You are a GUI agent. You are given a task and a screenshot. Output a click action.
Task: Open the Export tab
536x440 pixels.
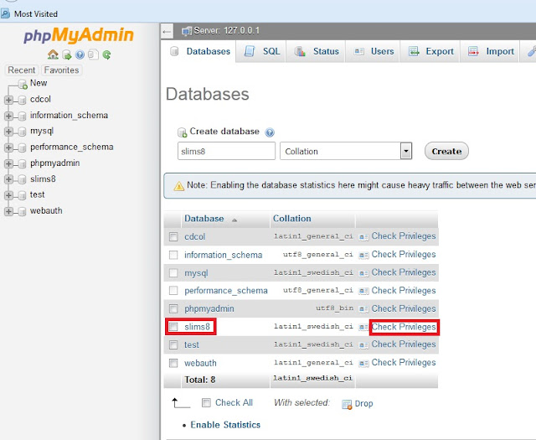pos(430,51)
